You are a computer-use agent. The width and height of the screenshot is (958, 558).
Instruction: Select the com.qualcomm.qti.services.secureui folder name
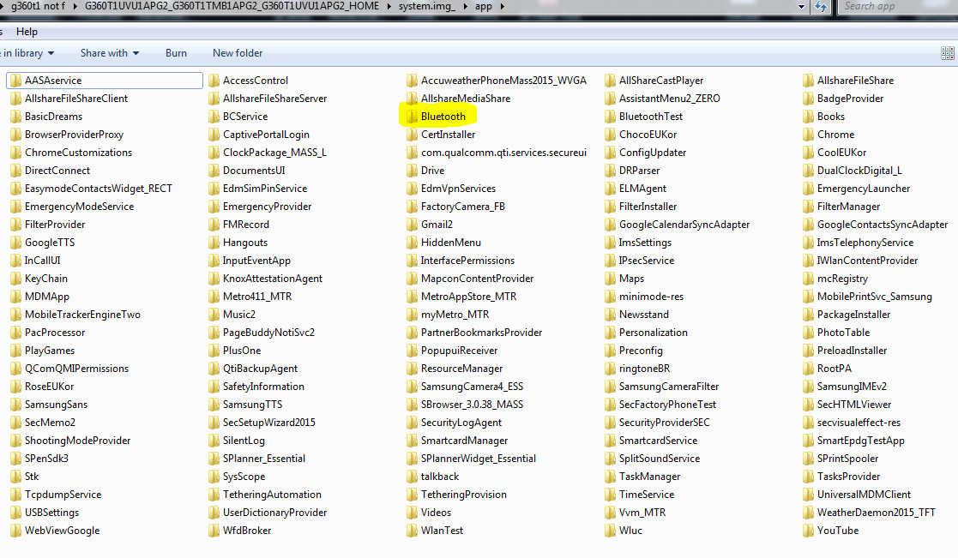pos(503,153)
